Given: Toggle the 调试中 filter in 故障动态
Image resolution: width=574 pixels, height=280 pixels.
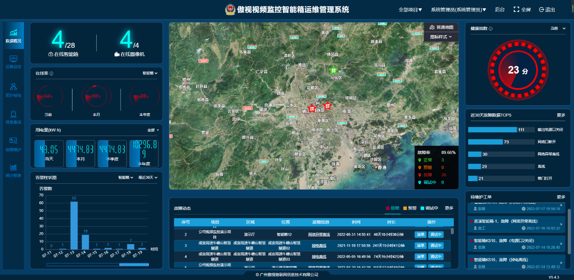Looking at the screenshot, I should pos(429,208).
